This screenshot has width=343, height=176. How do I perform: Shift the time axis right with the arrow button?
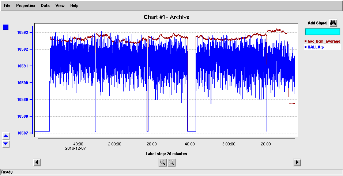point(297,163)
